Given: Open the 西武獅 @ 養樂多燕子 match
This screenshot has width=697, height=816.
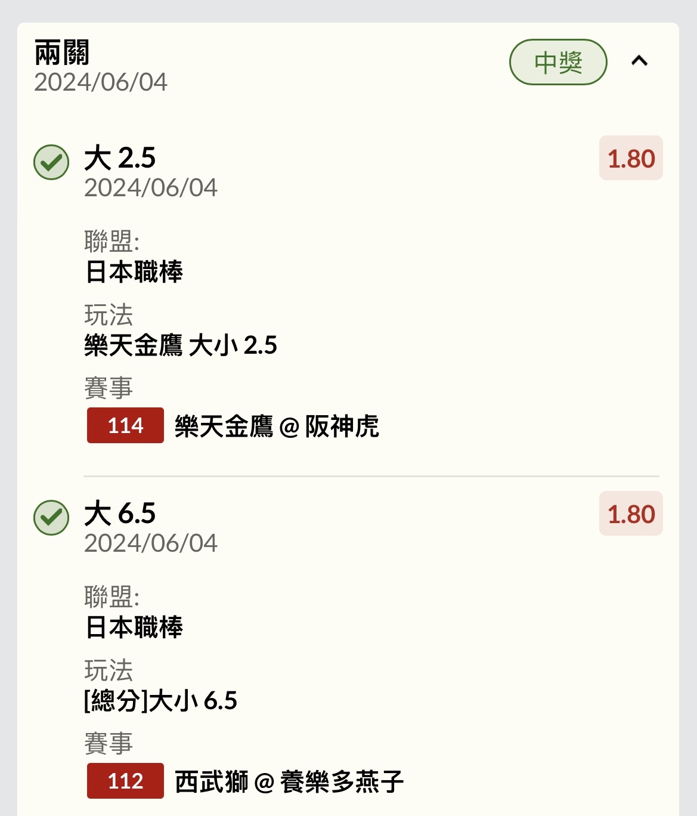Looking at the screenshot, I should [289, 782].
